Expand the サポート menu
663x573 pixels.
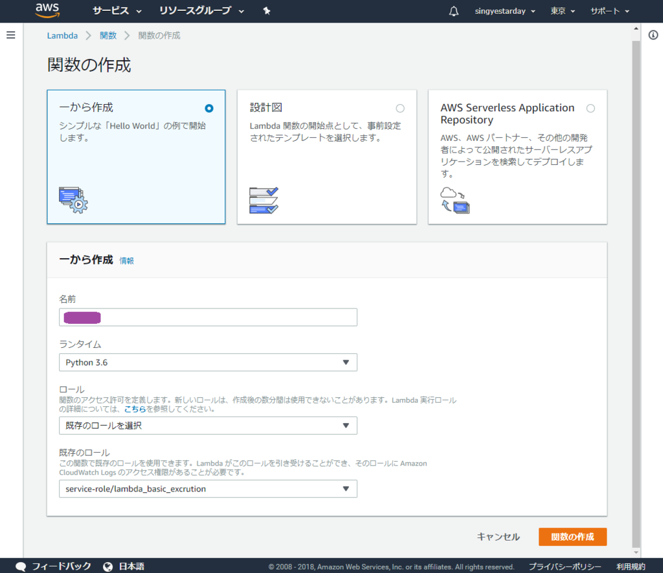pyautogui.click(x=610, y=11)
